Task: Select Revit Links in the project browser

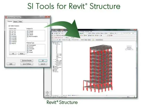Action: (x=56, y=72)
